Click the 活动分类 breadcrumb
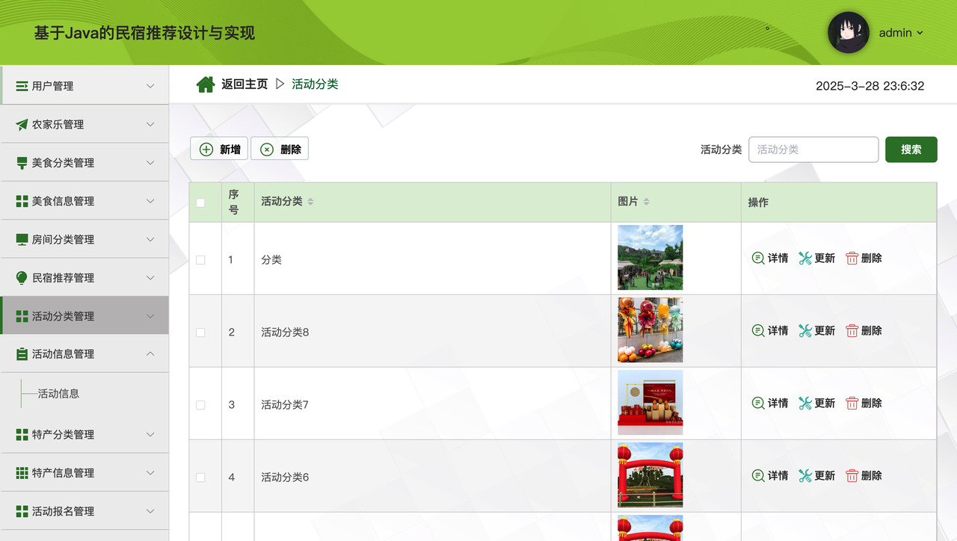This screenshot has height=541, width=957. pyautogui.click(x=315, y=84)
